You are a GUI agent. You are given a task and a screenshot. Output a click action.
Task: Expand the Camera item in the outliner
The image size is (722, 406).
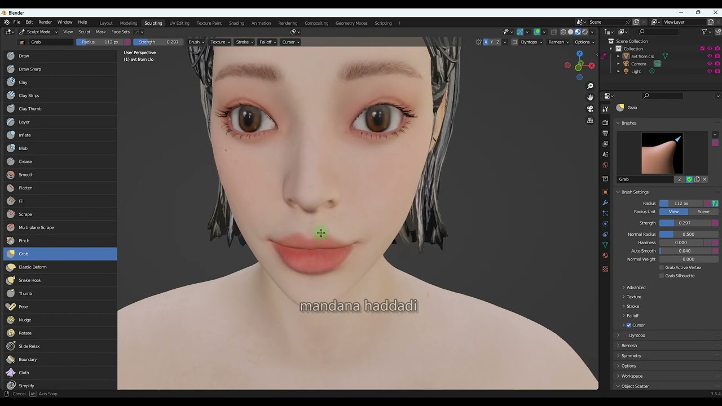pyautogui.click(x=618, y=64)
